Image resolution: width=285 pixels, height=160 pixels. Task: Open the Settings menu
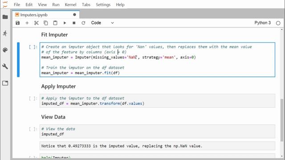tap(103, 4)
